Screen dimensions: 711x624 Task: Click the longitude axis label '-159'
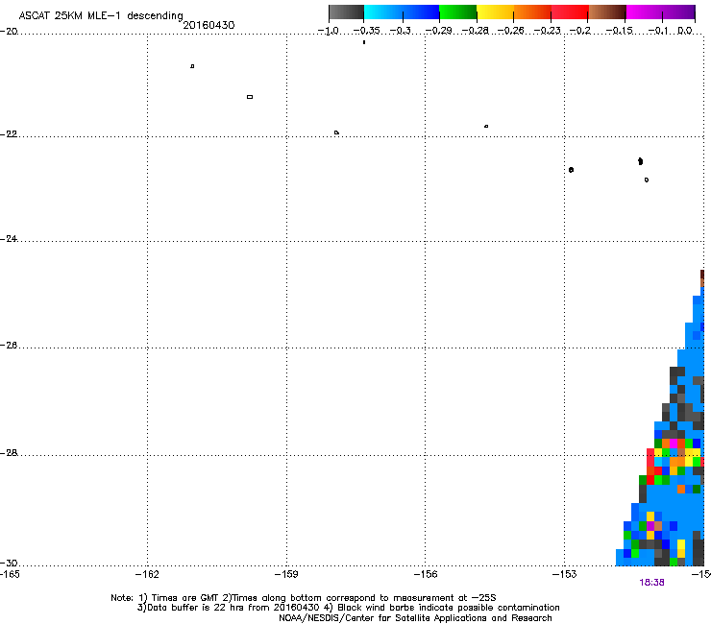tap(286, 575)
